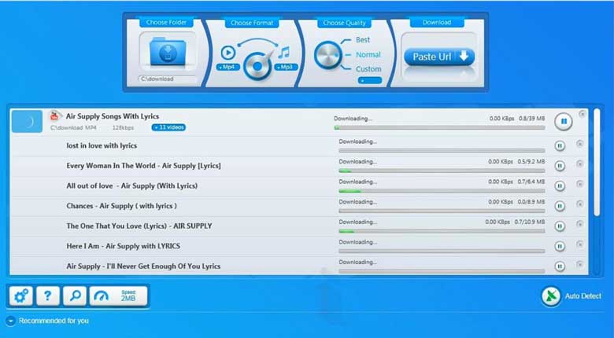Open the Mp3 format dropdown label
The image size is (614, 338).
287,68
